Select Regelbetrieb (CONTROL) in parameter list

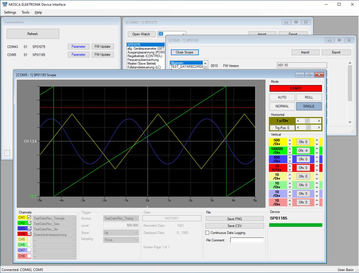pyautogui.click(x=145, y=56)
